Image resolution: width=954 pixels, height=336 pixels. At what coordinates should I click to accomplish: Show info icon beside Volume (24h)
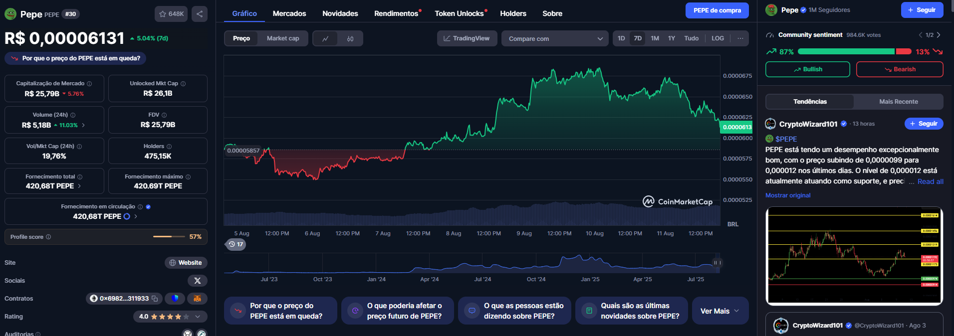[73, 115]
